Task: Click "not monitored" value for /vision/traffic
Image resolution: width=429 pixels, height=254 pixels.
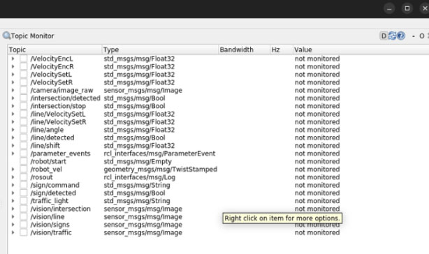Action: click(317, 232)
